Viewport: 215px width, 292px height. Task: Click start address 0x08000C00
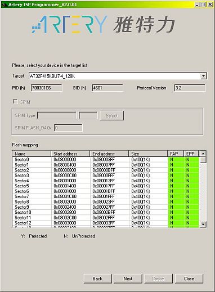65,175
